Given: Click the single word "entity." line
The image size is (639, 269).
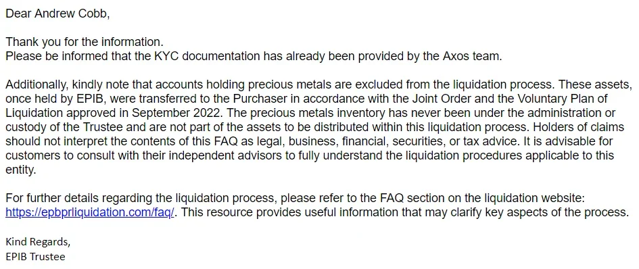Looking at the screenshot, I should [x=21, y=170].
